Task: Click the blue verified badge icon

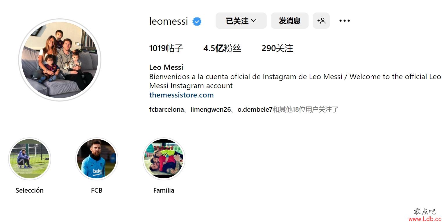Action: click(197, 21)
